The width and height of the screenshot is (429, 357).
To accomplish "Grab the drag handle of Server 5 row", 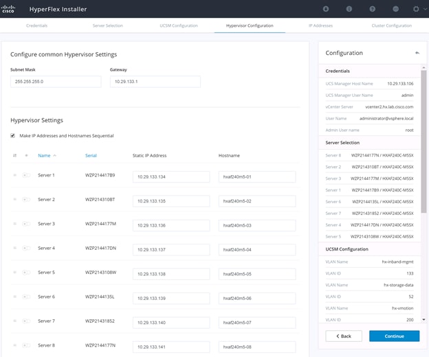I will click(x=14, y=273).
